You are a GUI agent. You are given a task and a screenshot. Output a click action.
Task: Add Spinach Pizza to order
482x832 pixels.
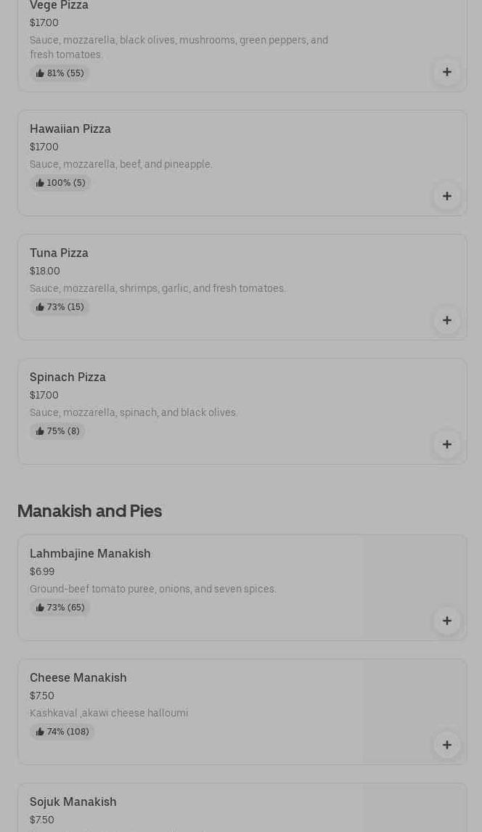click(446, 444)
